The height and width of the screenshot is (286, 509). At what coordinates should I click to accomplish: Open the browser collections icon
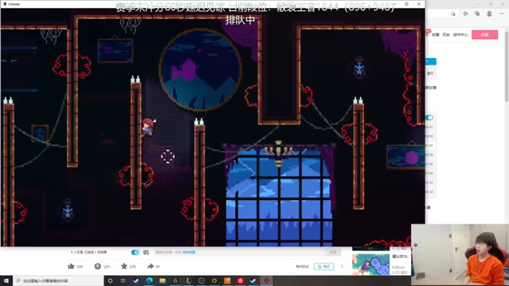[x=477, y=13]
